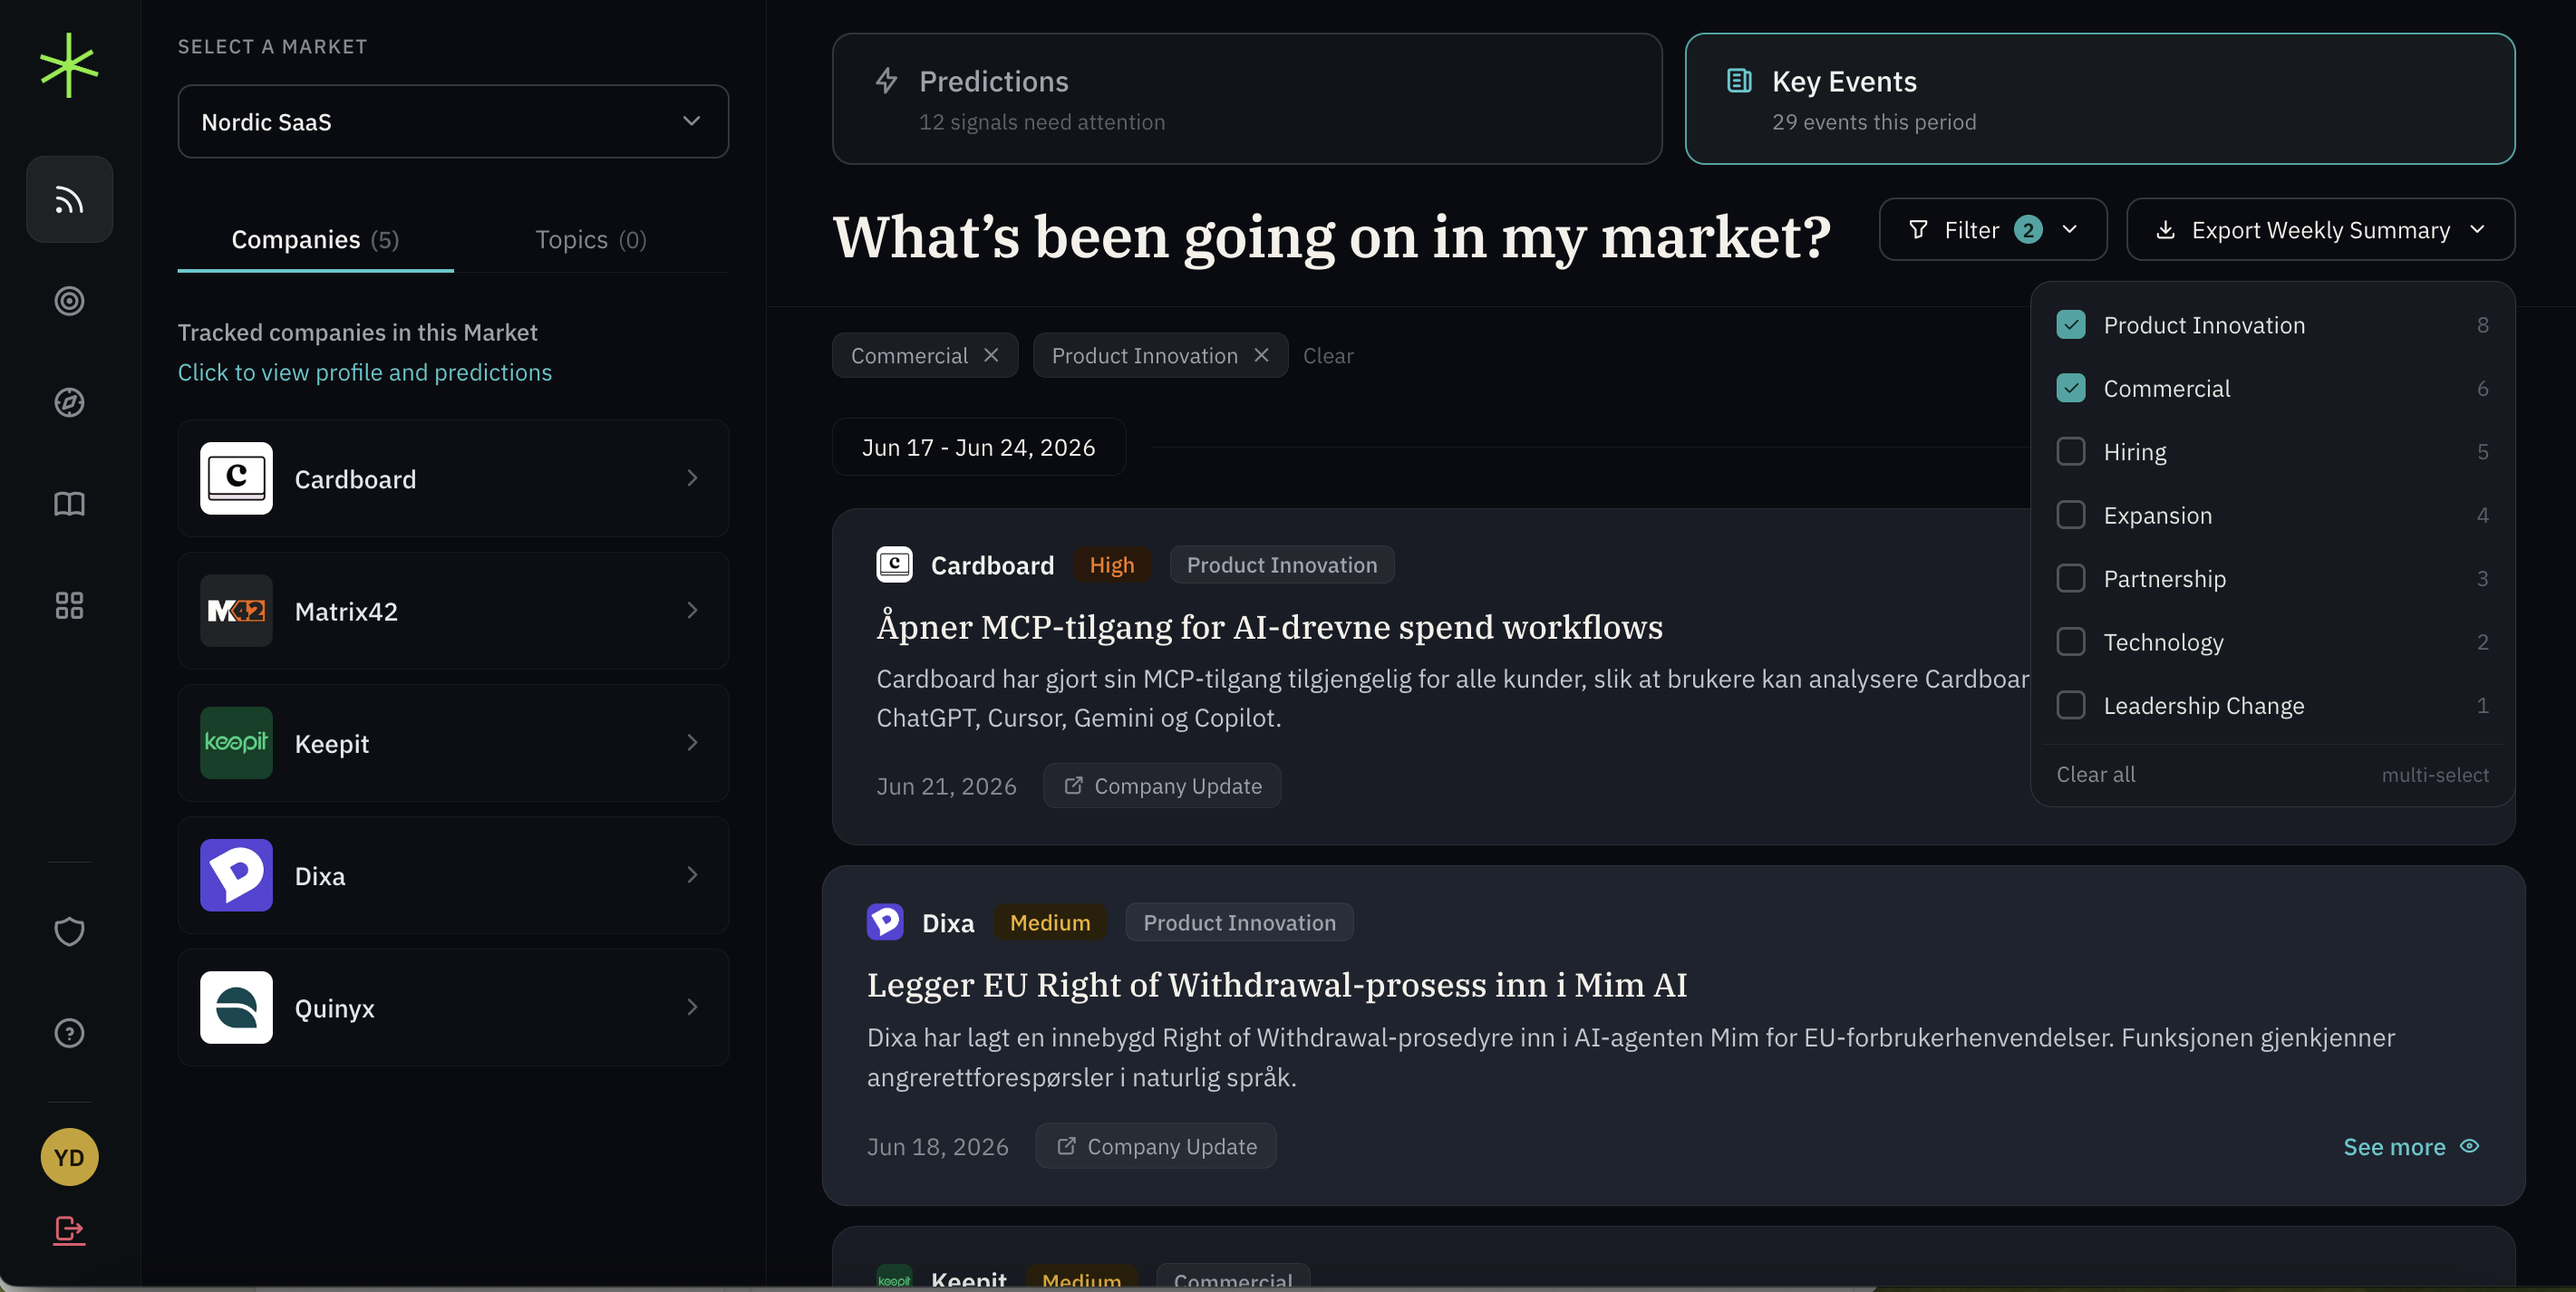The height and width of the screenshot is (1292, 2576).
Task: Expand the Dixa company row chevron
Action: (692, 875)
